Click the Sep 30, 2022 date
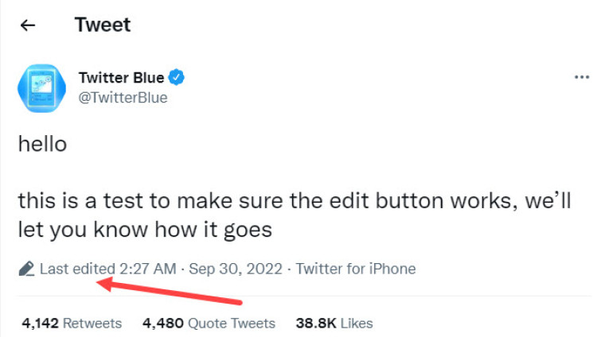The height and width of the screenshot is (337, 605). (x=236, y=269)
